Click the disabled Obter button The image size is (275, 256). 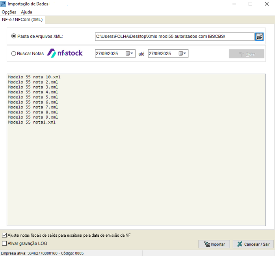click(x=246, y=54)
